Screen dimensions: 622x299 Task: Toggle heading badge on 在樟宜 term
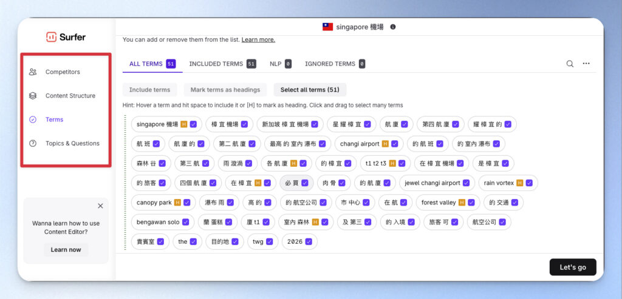click(258, 183)
